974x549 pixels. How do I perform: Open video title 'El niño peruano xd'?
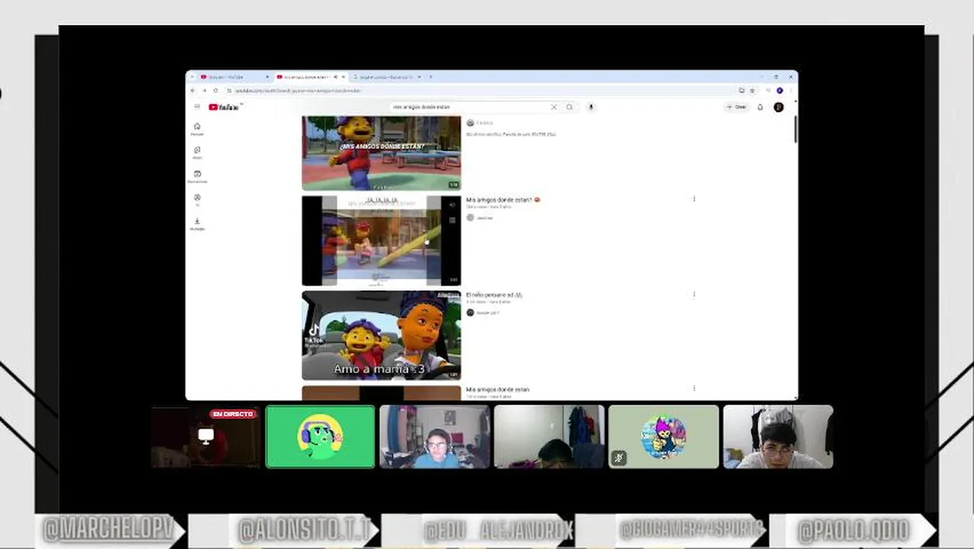click(x=494, y=295)
